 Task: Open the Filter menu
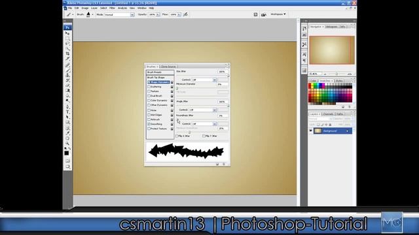[x=112, y=8]
